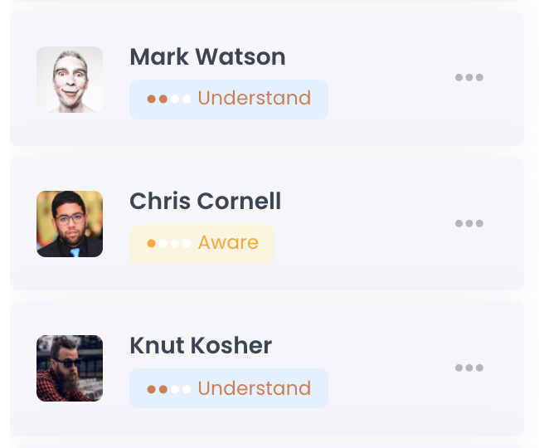Open Chris Cornell's avatar picture

pyautogui.click(x=70, y=224)
